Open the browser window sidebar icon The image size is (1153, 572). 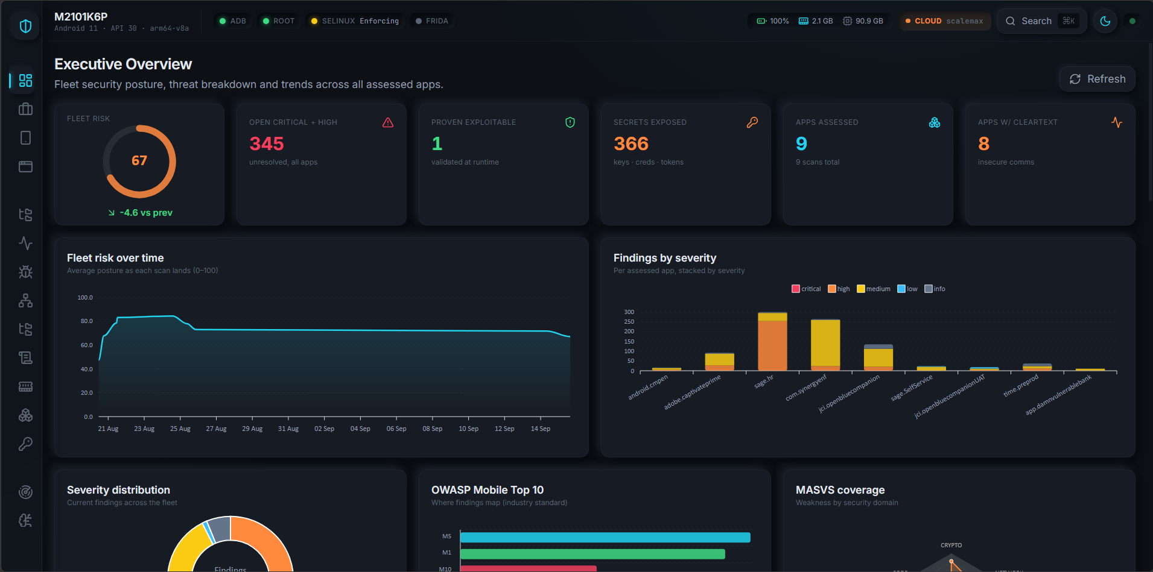[25, 166]
